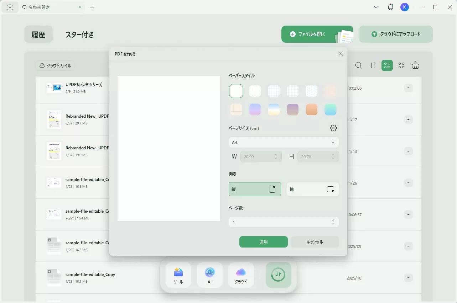Open more options for the 2025/10 file

pyautogui.click(x=409, y=278)
